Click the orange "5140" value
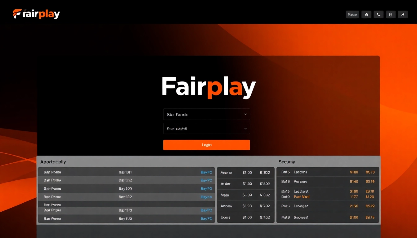Screen dimensions: 417x238 [x=354, y=182]
